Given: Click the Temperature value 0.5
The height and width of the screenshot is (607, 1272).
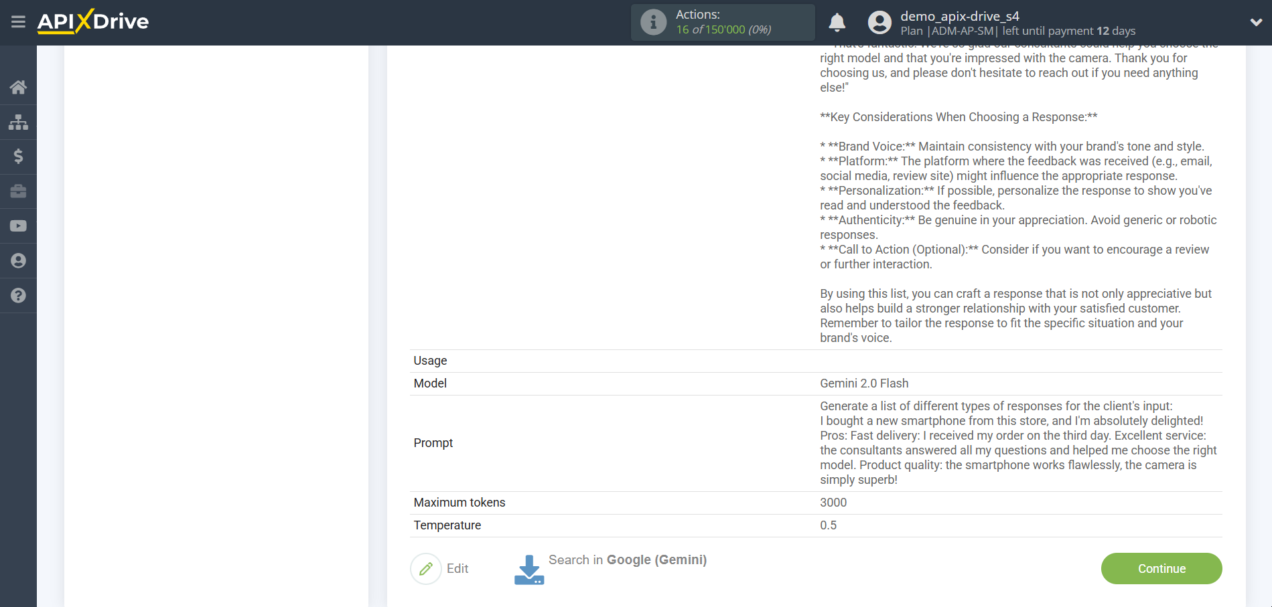Looking at the screenshot, I should tap(828, 525).
